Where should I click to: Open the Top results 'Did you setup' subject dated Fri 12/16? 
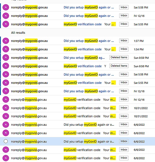(89, 16)
